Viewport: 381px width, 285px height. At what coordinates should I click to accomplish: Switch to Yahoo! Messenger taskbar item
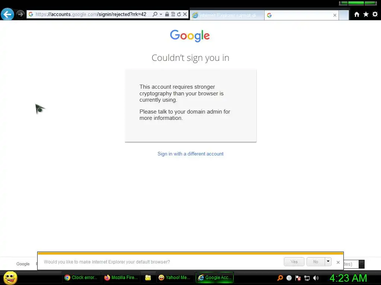click(x=175, y=278)
